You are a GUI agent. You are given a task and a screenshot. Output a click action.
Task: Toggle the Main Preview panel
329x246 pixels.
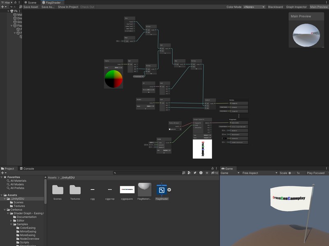click(x=319, y=7)
